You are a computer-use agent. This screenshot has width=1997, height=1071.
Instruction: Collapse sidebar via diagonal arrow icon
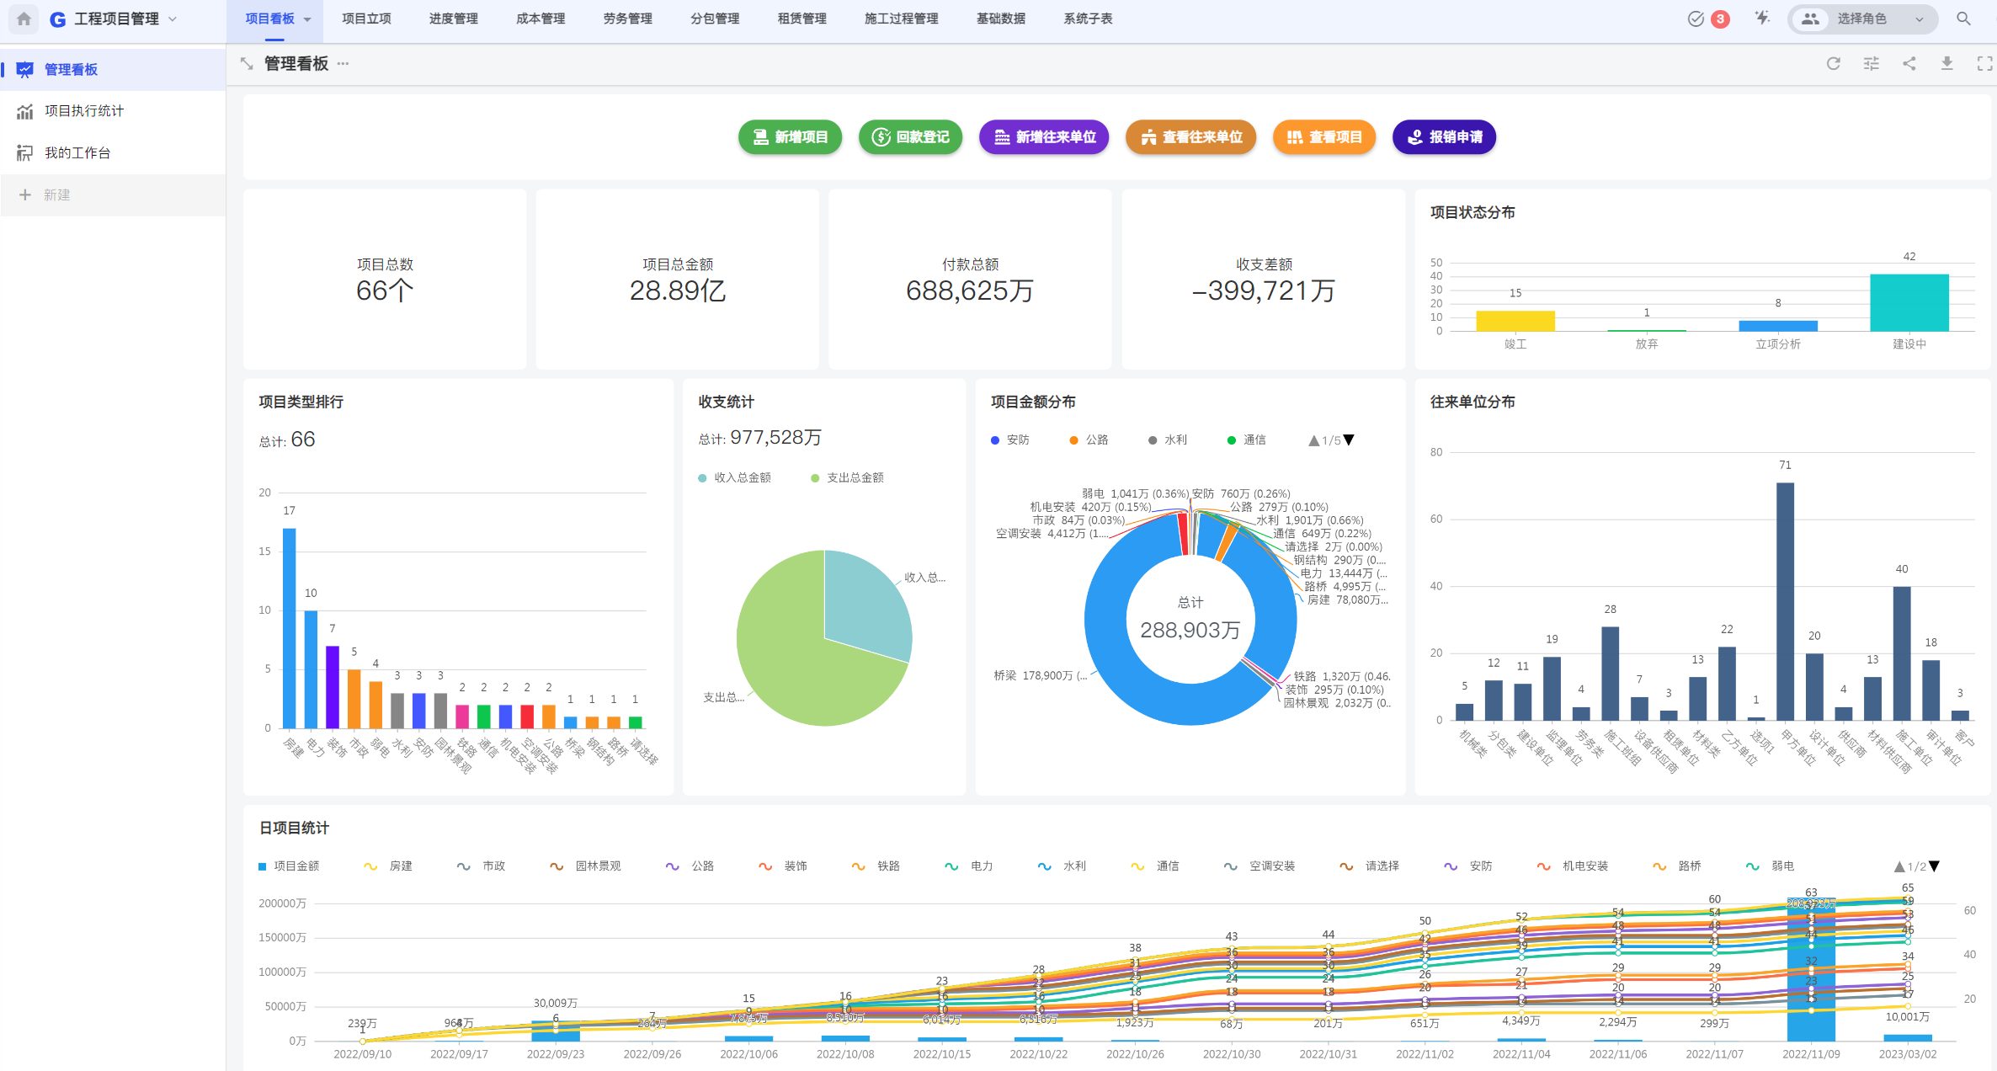247,64
